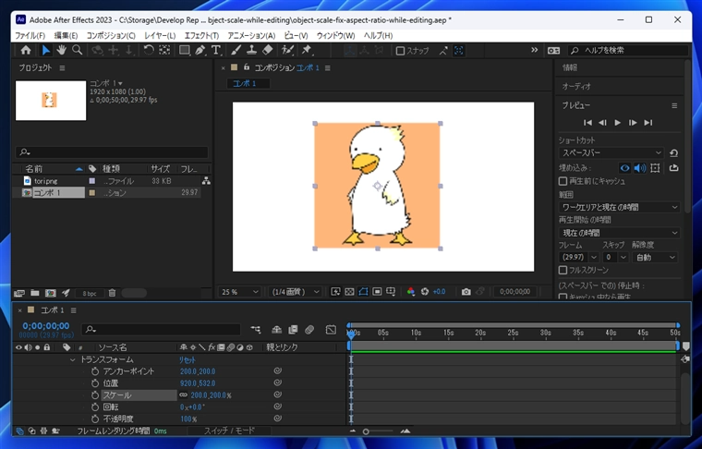The width and height of the screenshot is (702, 449).
Task: Toggle the transparency grid icon
Action: [x=349, y=292]
